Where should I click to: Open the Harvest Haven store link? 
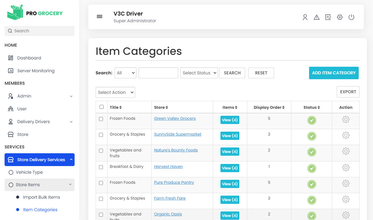(x=168, y=167)
